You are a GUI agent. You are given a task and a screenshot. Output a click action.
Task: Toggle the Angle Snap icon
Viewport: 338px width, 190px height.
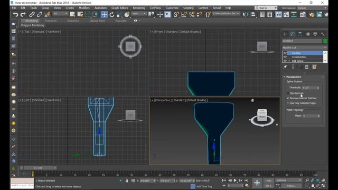pos(184,15)
